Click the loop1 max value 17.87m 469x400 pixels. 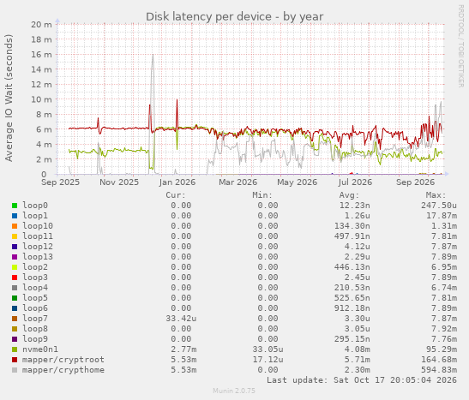pyautogui.click(x=442, y=216)
